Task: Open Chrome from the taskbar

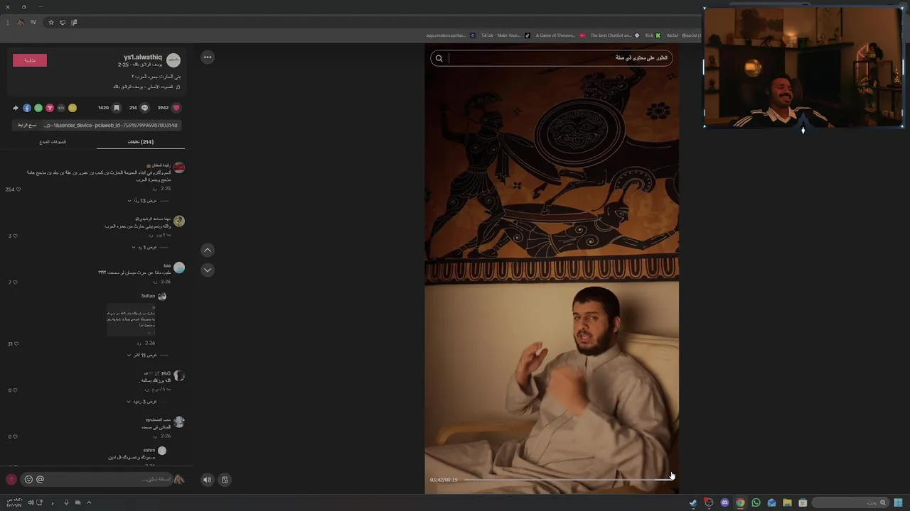Action: pyautogui.click(x=740, y=502)
